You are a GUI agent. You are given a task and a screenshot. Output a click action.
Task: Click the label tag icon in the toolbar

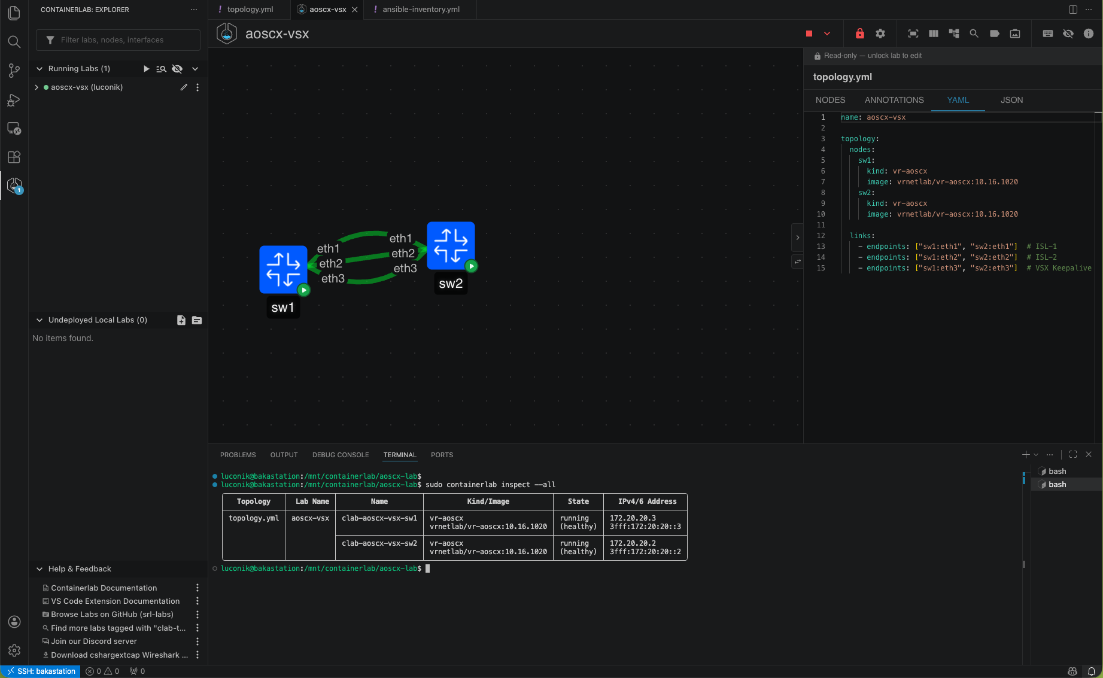coord(995,34)
